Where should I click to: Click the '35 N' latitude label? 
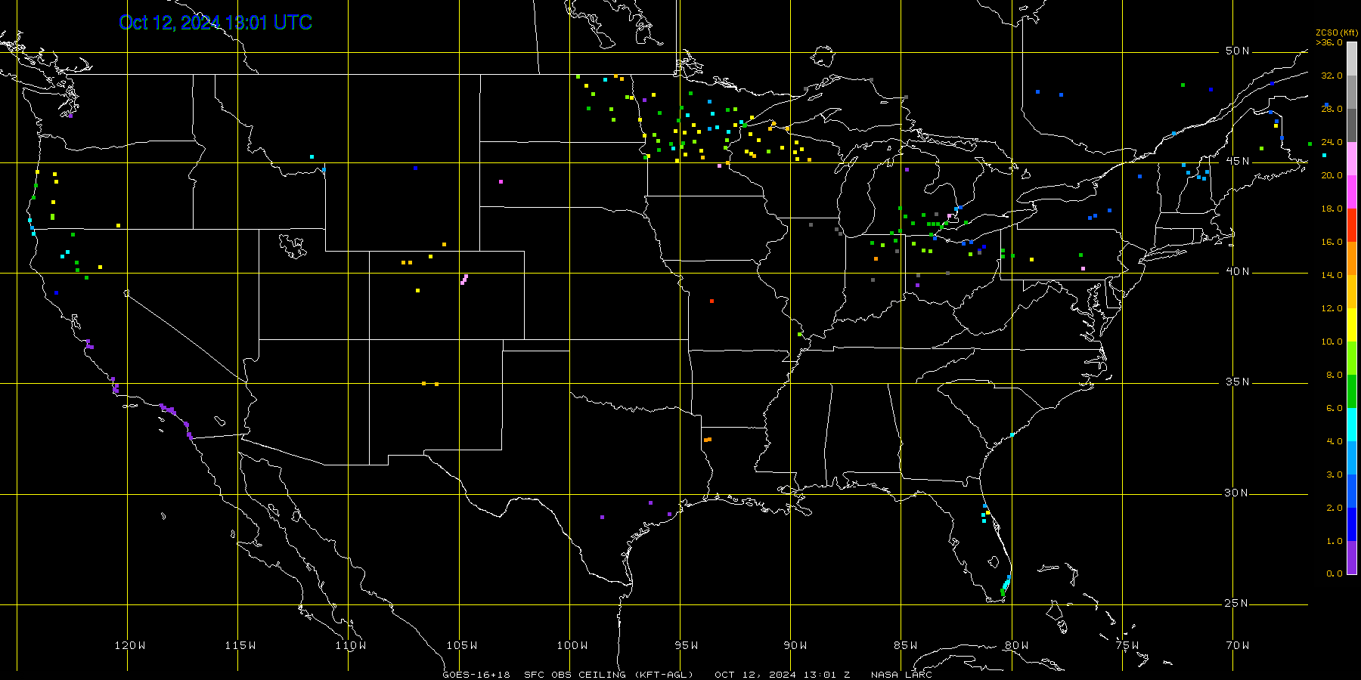click(x=1237, y=382)
